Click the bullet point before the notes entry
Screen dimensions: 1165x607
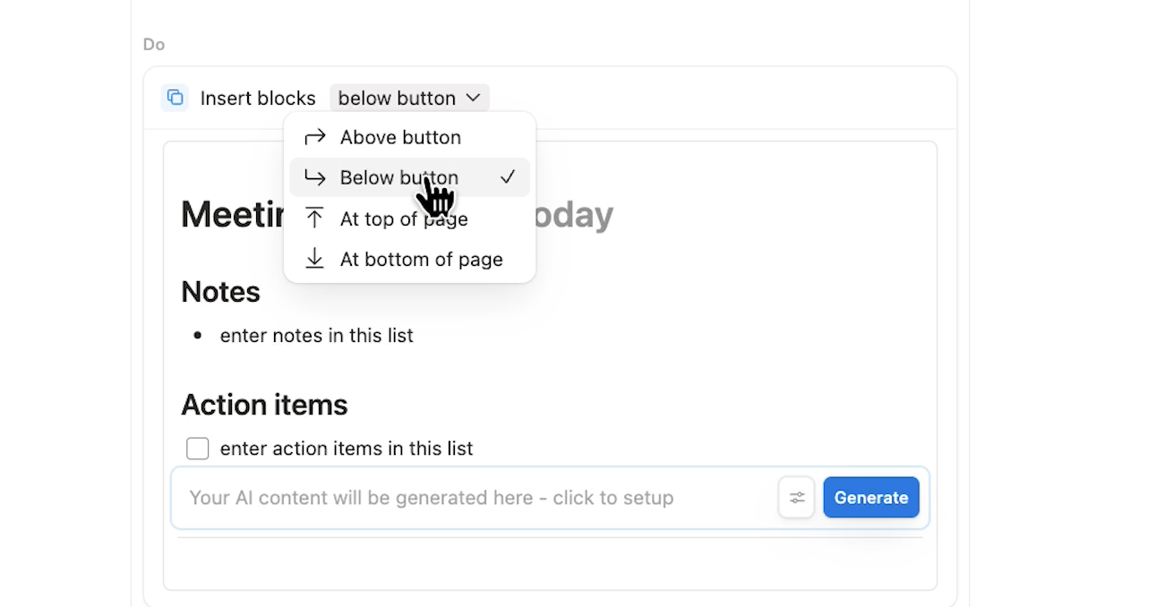(197, 336)
